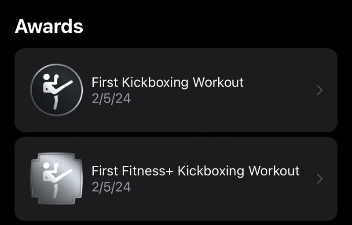Select the "First Kickboxing Workout" title text
Image resolution: width=352 pixels, height=225 pixels.
click(x=167, y=82)
